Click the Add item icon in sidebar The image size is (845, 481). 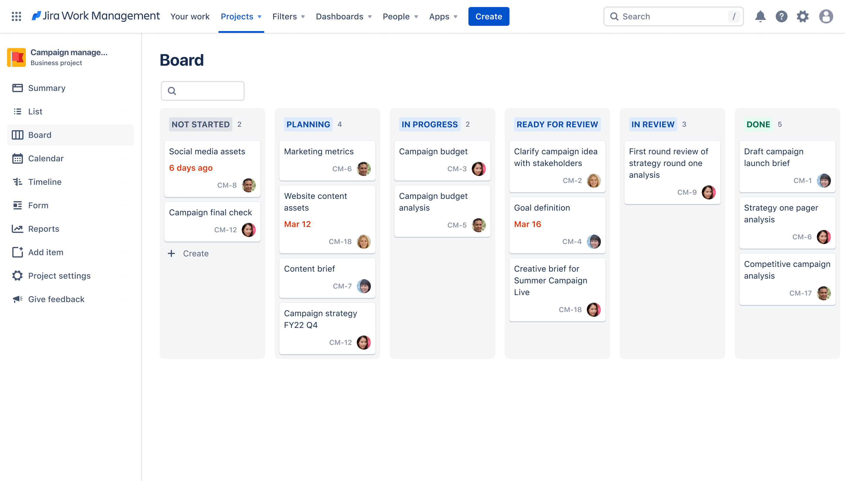tap(18, 252)
